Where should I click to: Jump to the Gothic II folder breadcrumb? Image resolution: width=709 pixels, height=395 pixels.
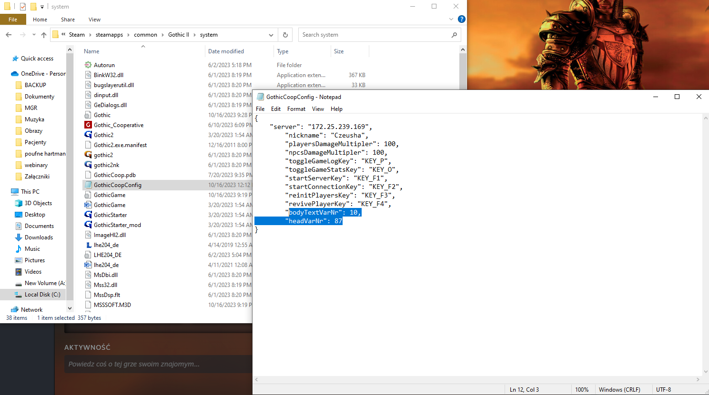[179, 35]
